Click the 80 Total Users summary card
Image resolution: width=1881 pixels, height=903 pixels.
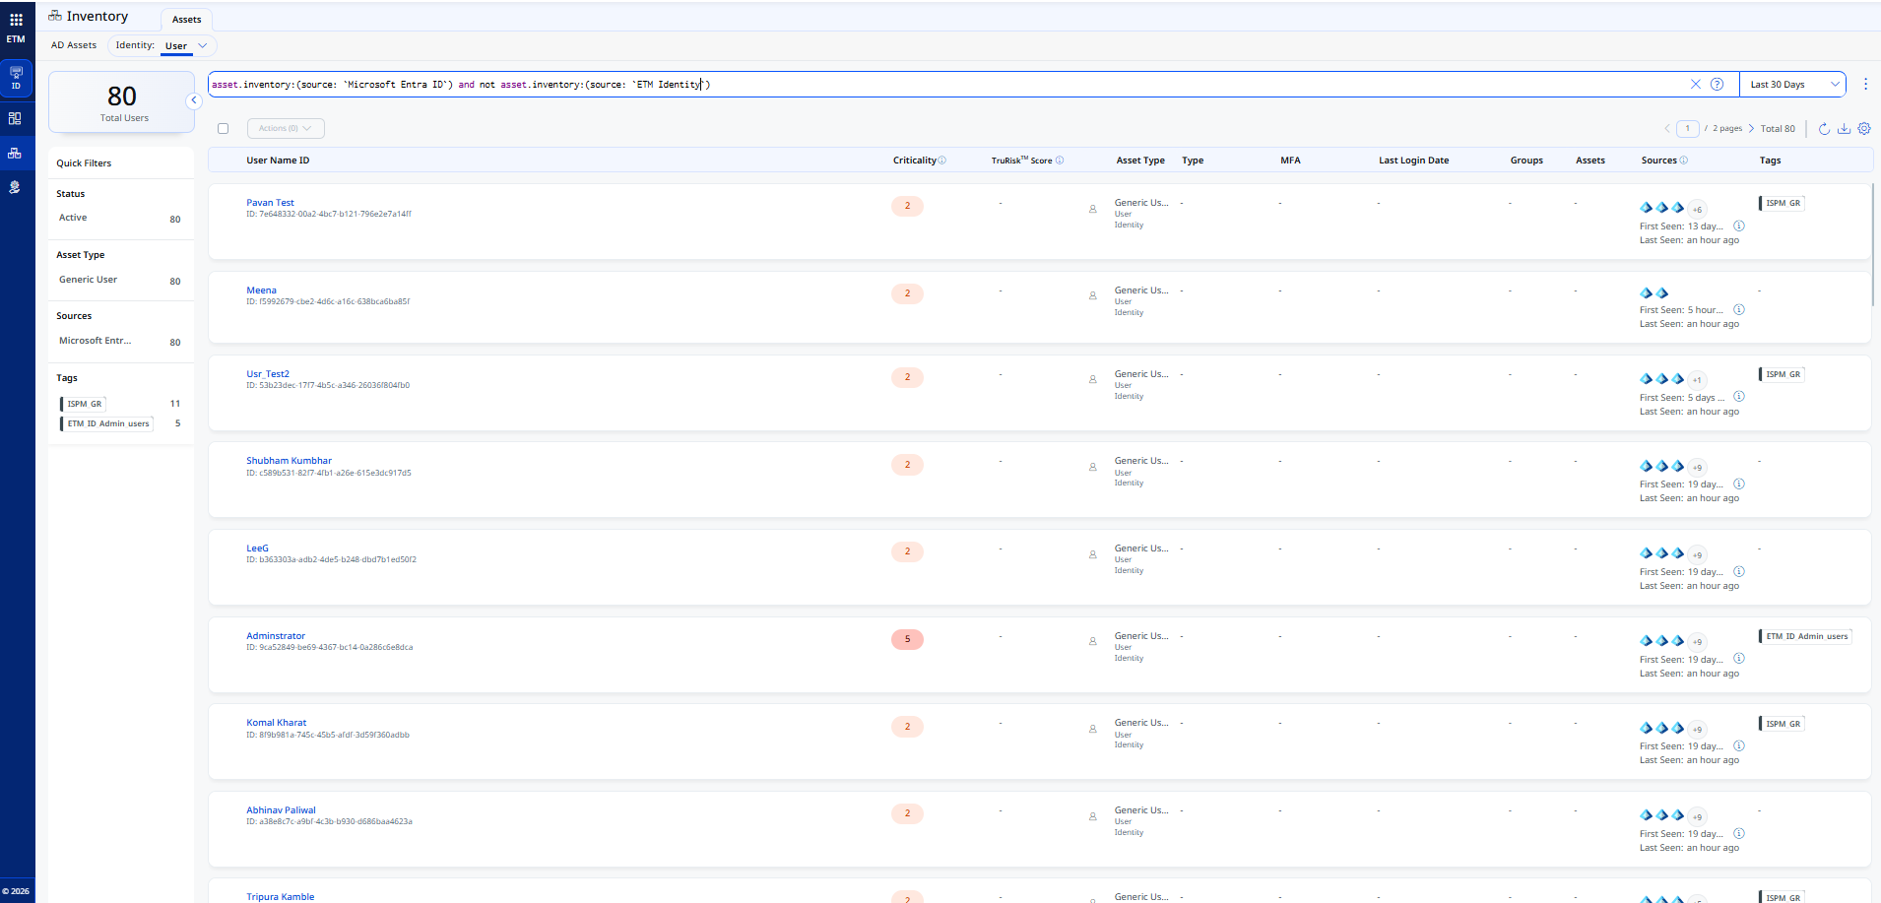click(x=122, y=102)
